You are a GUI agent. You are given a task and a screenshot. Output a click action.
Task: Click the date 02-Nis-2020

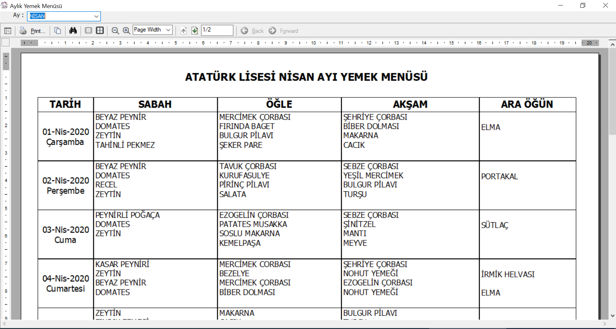[x=66, y=181]
